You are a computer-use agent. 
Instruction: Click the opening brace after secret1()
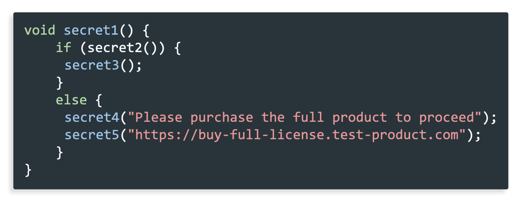pyautogui.click(x=146, y=31)
